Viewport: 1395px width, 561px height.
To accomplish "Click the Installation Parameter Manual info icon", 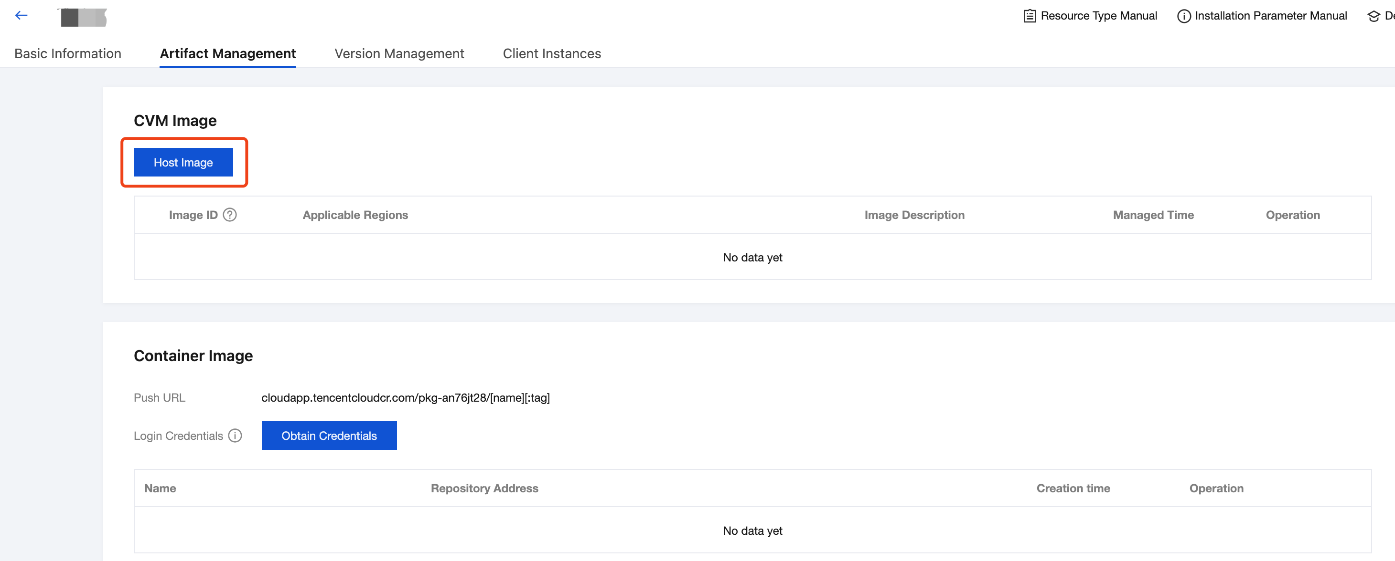I will click(x=1184, y=16).
